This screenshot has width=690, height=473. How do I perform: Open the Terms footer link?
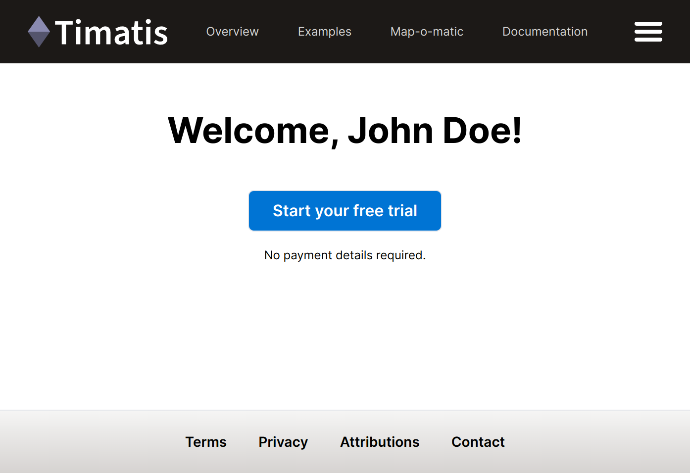pos(206,442)
